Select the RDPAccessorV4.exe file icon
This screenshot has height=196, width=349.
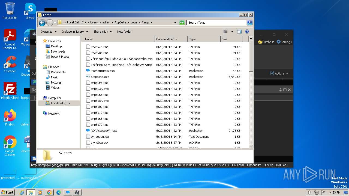point(88,131)
